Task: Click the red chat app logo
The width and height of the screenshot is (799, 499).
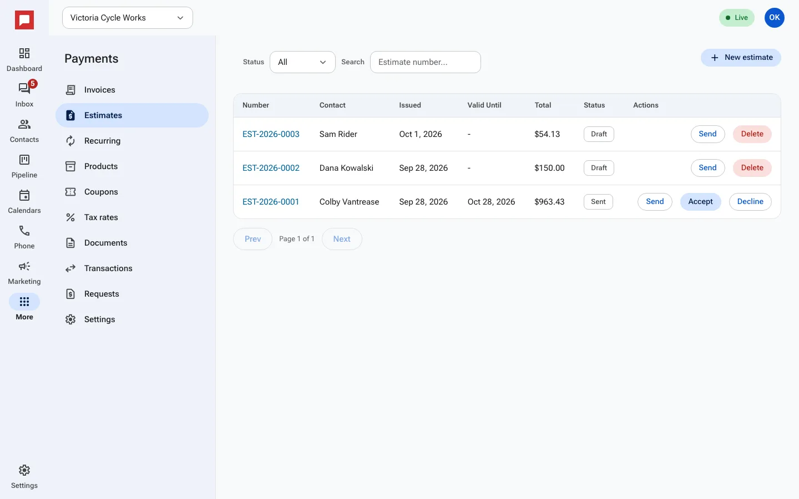Action: (x=24, y=21)
